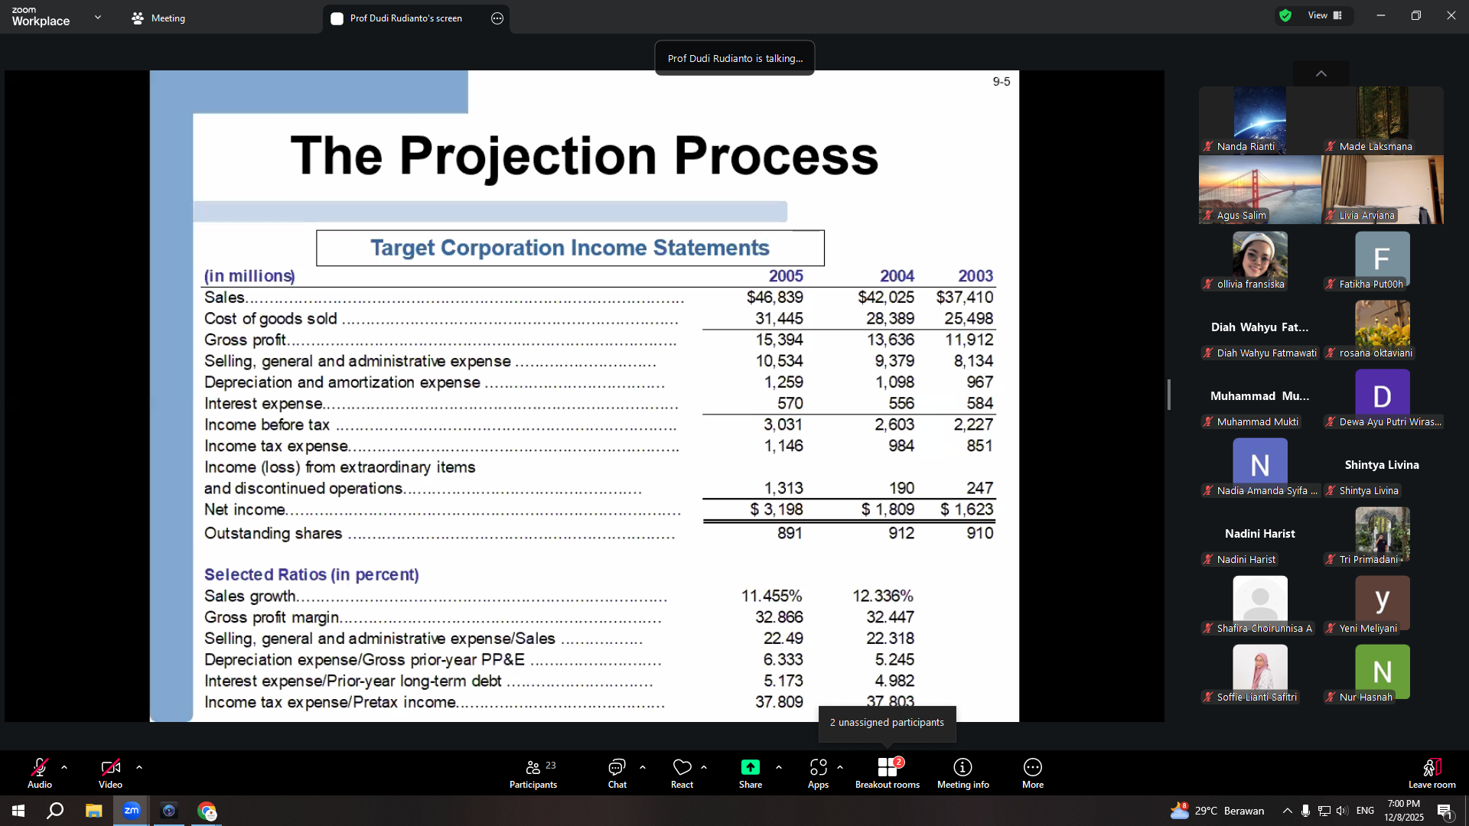Open the camera app taskbar icon
Viewport: 1469px width, 826px height.
click(x=169, y=811)
